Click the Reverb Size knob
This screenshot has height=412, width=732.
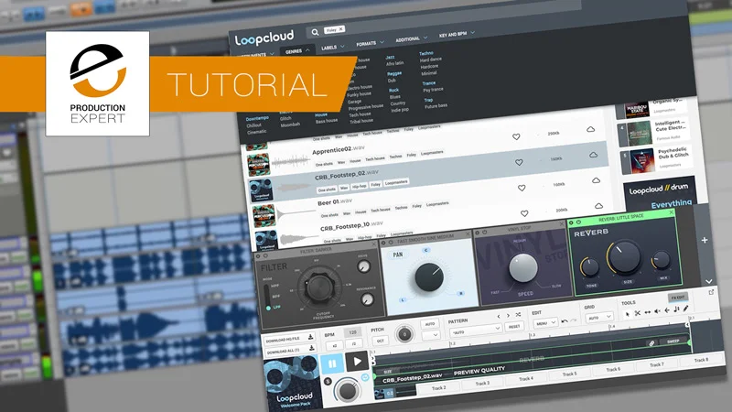point(624,257)
